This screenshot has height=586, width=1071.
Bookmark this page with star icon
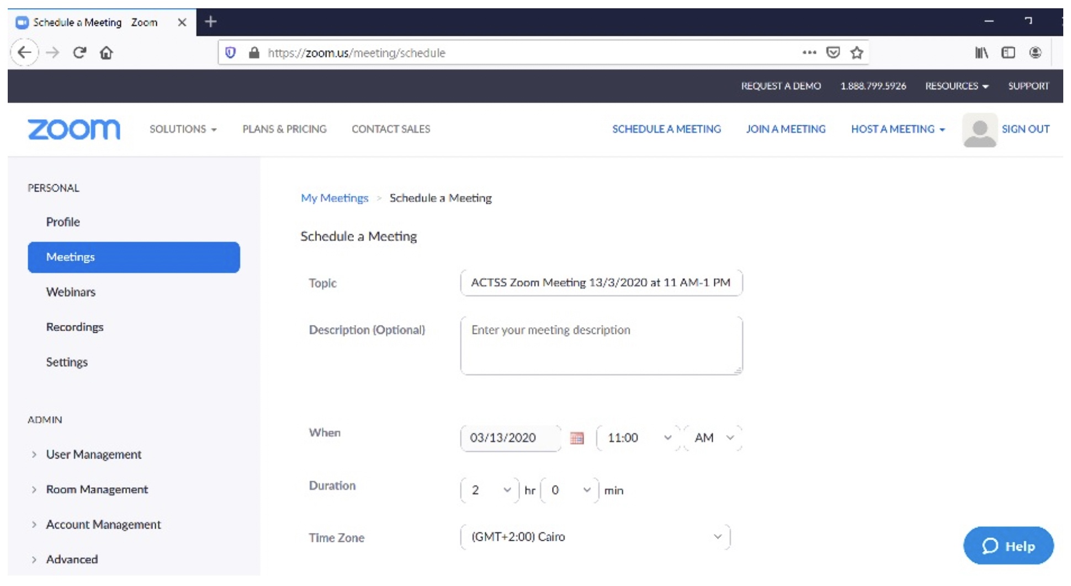857,52
